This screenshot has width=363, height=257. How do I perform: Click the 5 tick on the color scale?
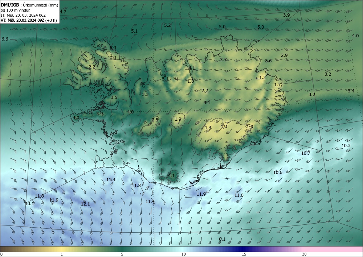pos(122,254)
